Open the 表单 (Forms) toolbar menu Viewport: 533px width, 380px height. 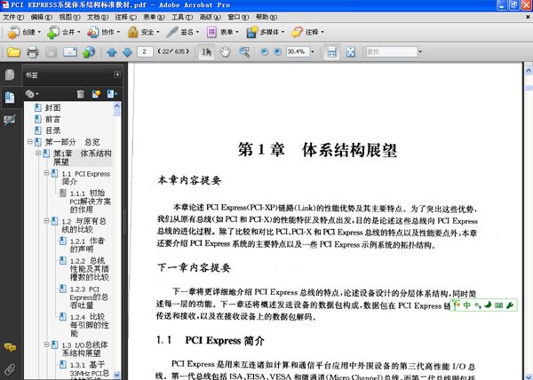[x=222, y=32]
